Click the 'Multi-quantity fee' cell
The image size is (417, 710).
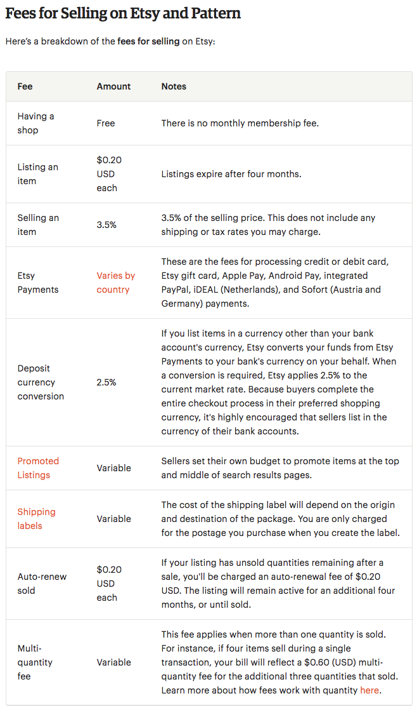tap(35, 662)
